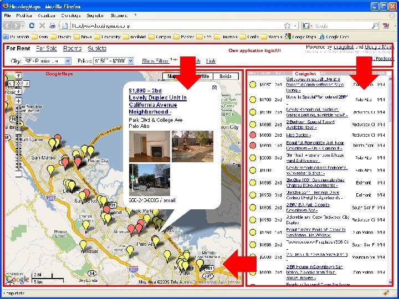Open the back history dropdown arrow
Screen dimensions: 399x299
[23, 25]
